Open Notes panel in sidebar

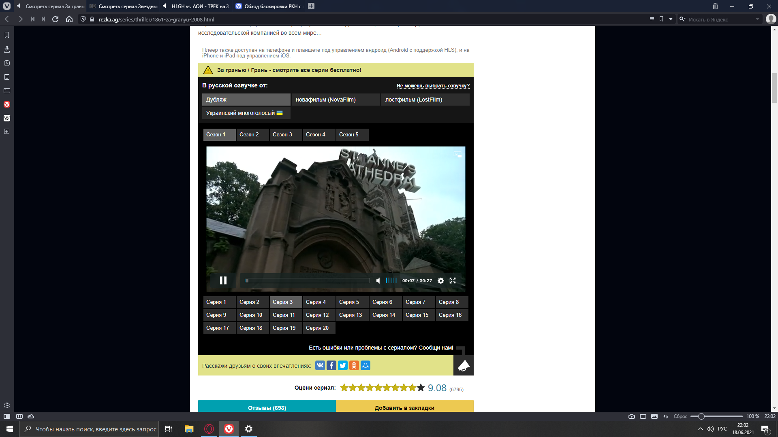tap(7, 77)
